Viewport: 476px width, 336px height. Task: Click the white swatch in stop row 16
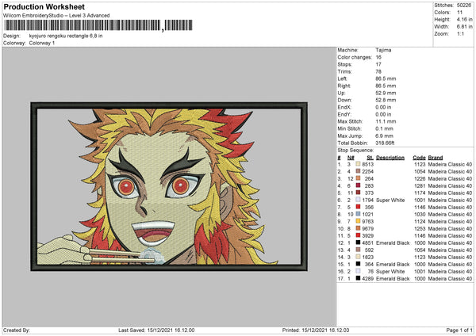coord(358,271)
